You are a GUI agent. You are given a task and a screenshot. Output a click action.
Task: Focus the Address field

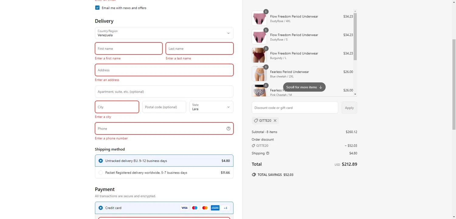[x=164, y=70]
